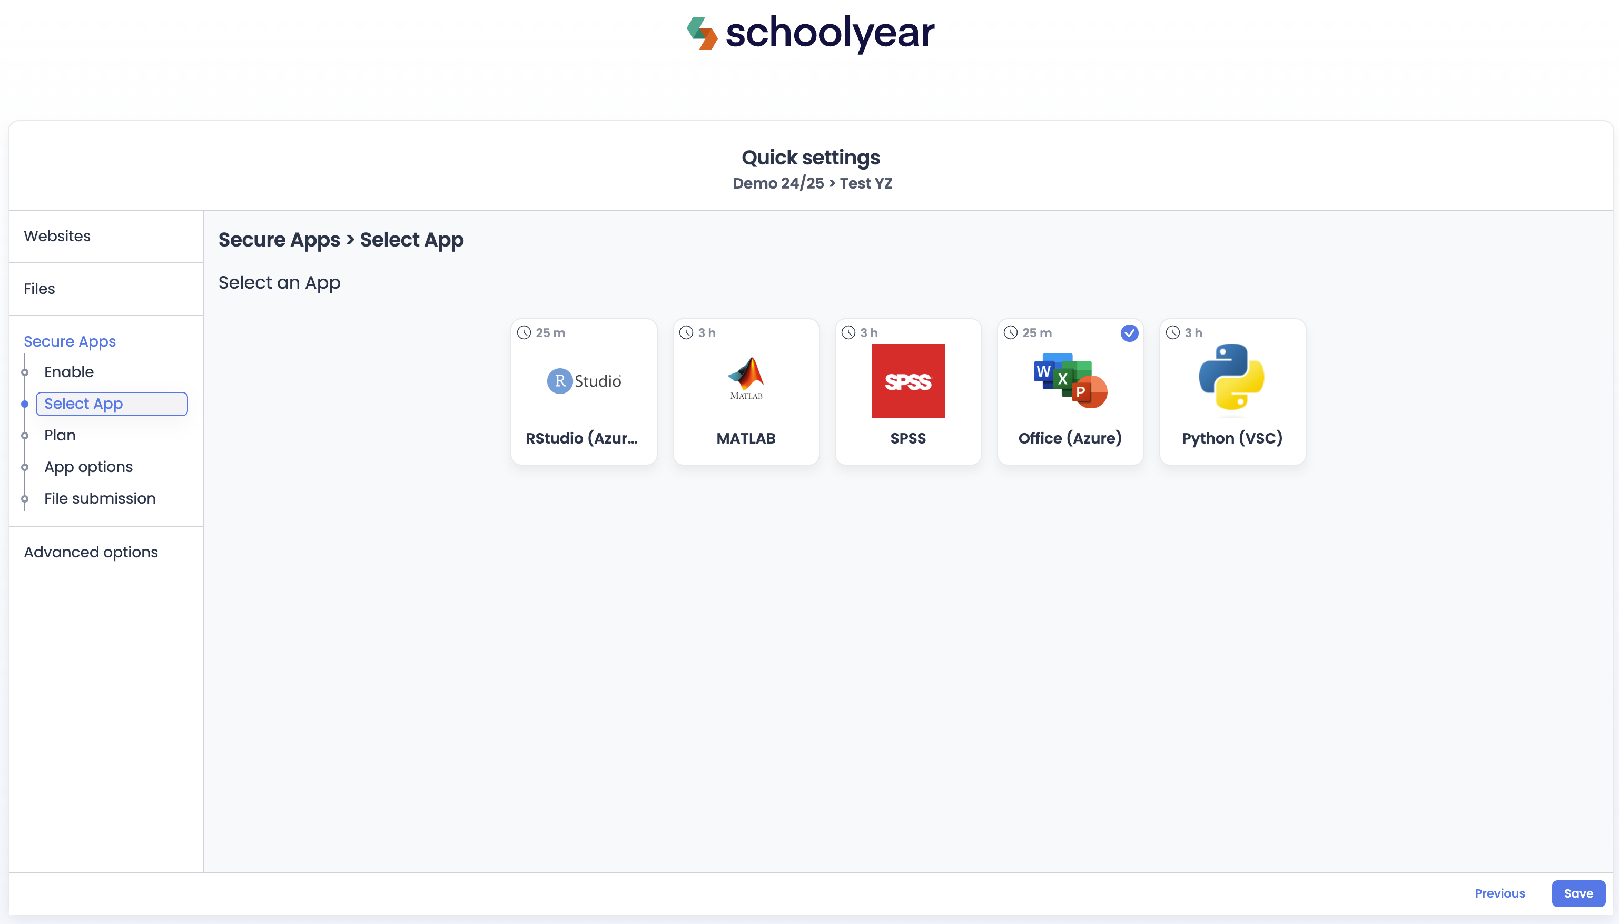This screenshot has height=924, width=1619.
Task: Click the clock icon on RStudio card
Action: tap(524, 332)
